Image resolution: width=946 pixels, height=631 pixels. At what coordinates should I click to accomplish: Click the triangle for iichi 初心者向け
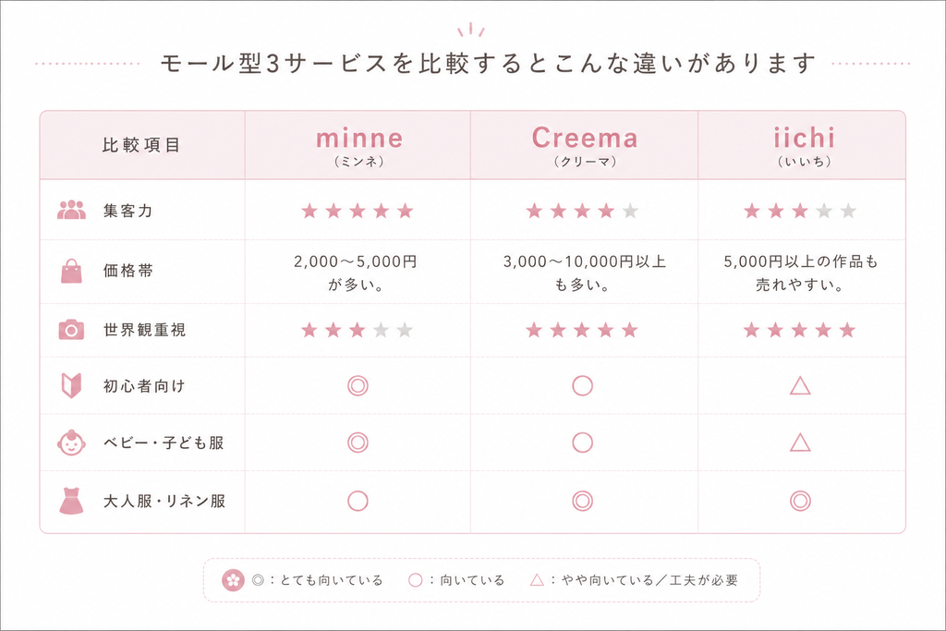tap(800, 385)
